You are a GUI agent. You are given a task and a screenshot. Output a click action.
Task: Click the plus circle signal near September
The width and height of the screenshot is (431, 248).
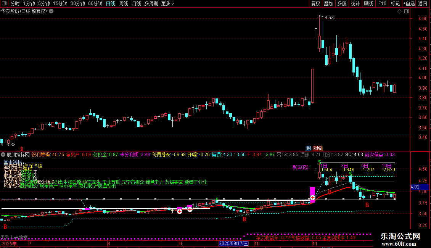tap(180, 211)
